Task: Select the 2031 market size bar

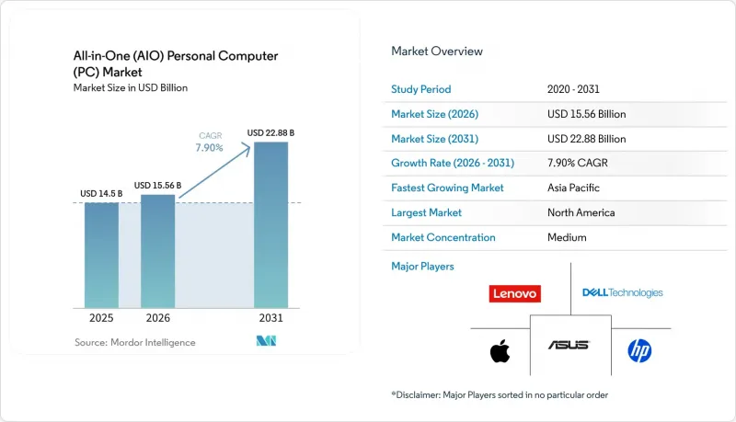Action: click(270, 225)
